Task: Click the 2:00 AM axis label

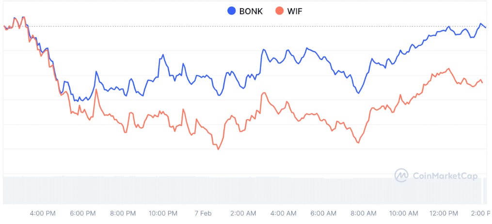Action: pos(243,213)
